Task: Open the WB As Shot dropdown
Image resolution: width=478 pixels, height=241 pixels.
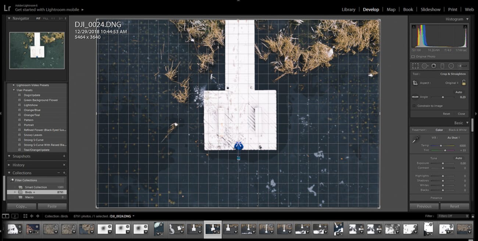Action: [454, 138]
